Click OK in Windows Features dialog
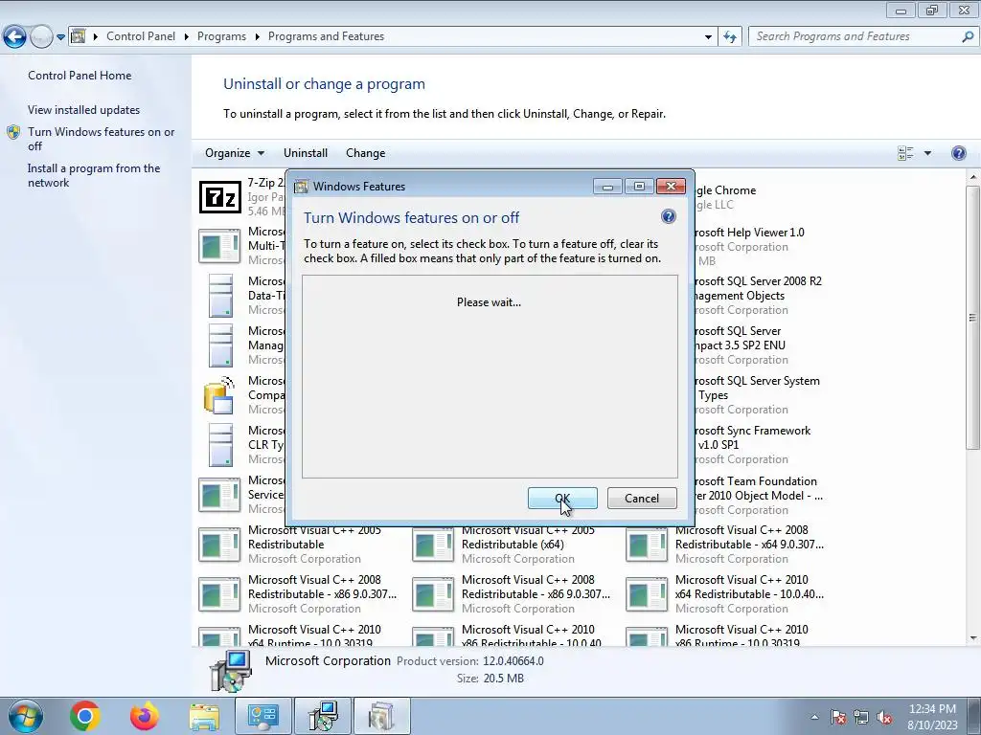The height and width of the screenshot is (735, 981). pos(562,498)
